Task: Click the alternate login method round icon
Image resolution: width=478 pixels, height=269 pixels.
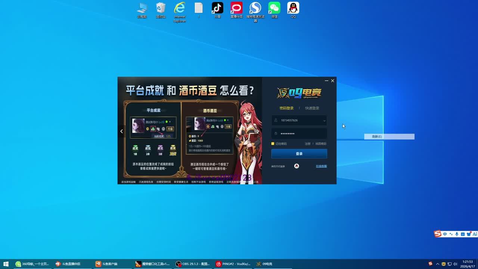Action: tap(297, 166)
